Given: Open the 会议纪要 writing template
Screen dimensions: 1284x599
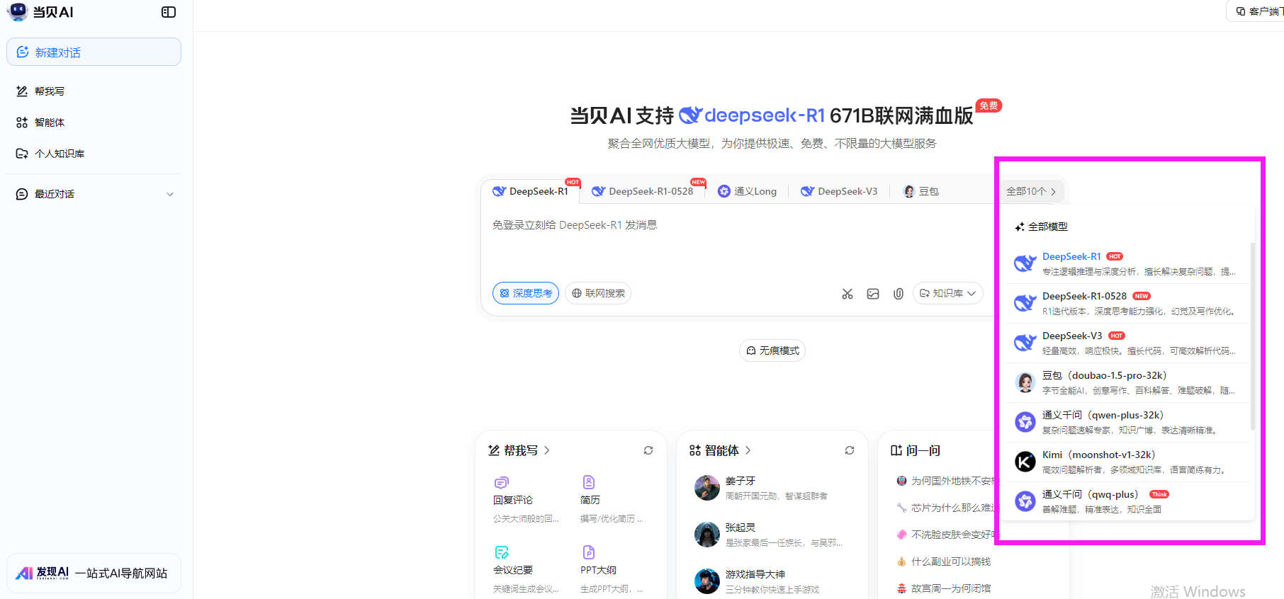Looking at the screenshot, I should click(x=526, y=570).
